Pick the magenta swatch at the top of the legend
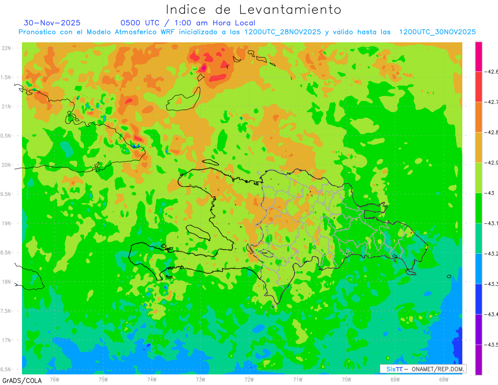The image size is (498, 385). click(478, 56)
